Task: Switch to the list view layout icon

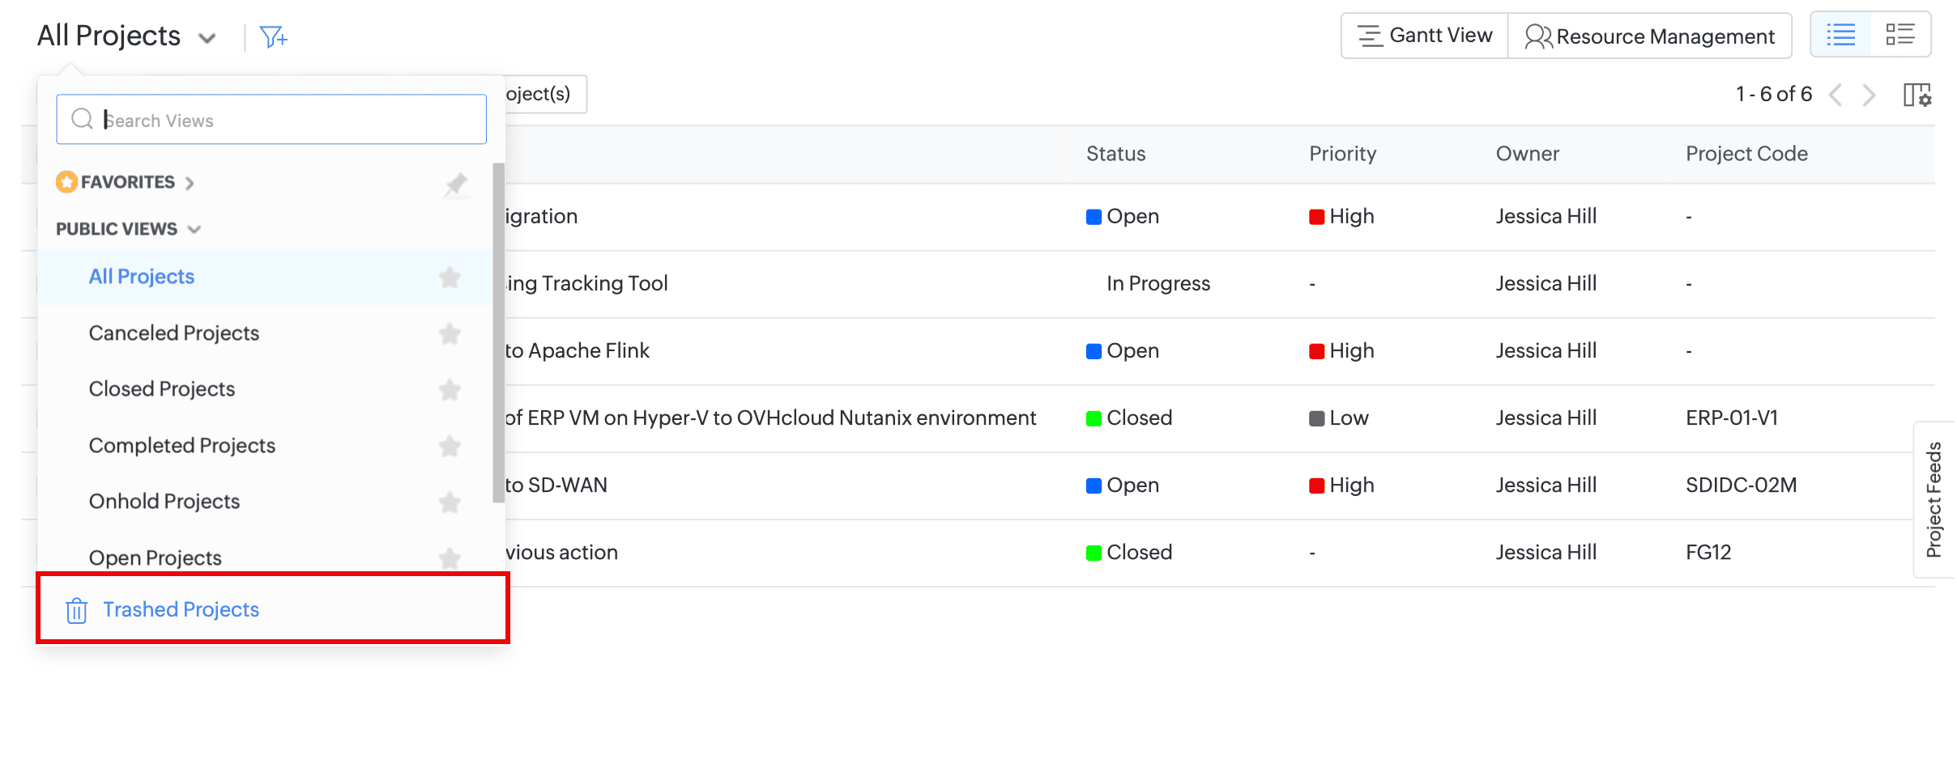Action: (x=1840, y=35)
